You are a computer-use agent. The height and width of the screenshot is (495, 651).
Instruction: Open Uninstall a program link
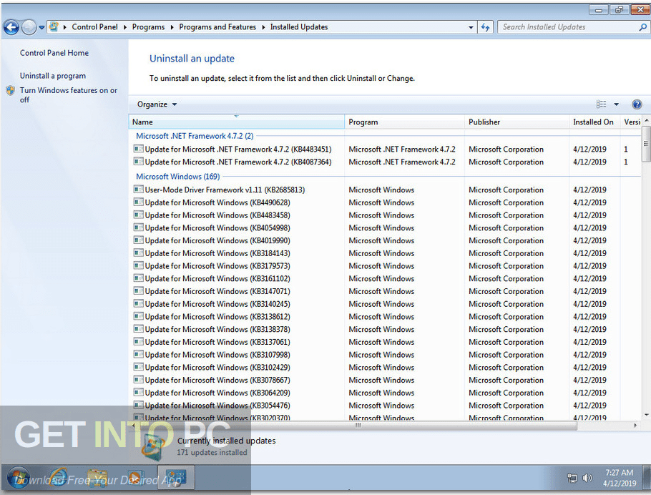[53, 76]
